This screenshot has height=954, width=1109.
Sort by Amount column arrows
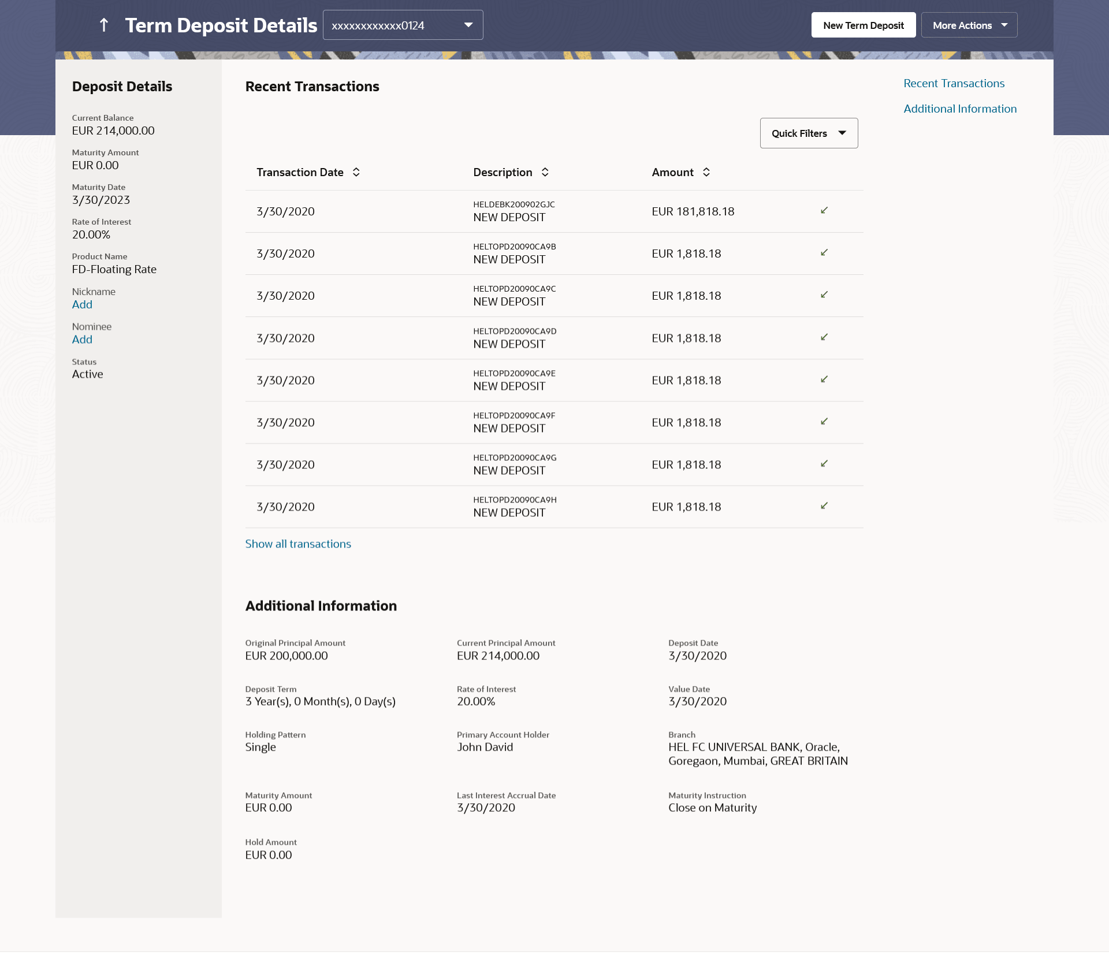(706, 172)
